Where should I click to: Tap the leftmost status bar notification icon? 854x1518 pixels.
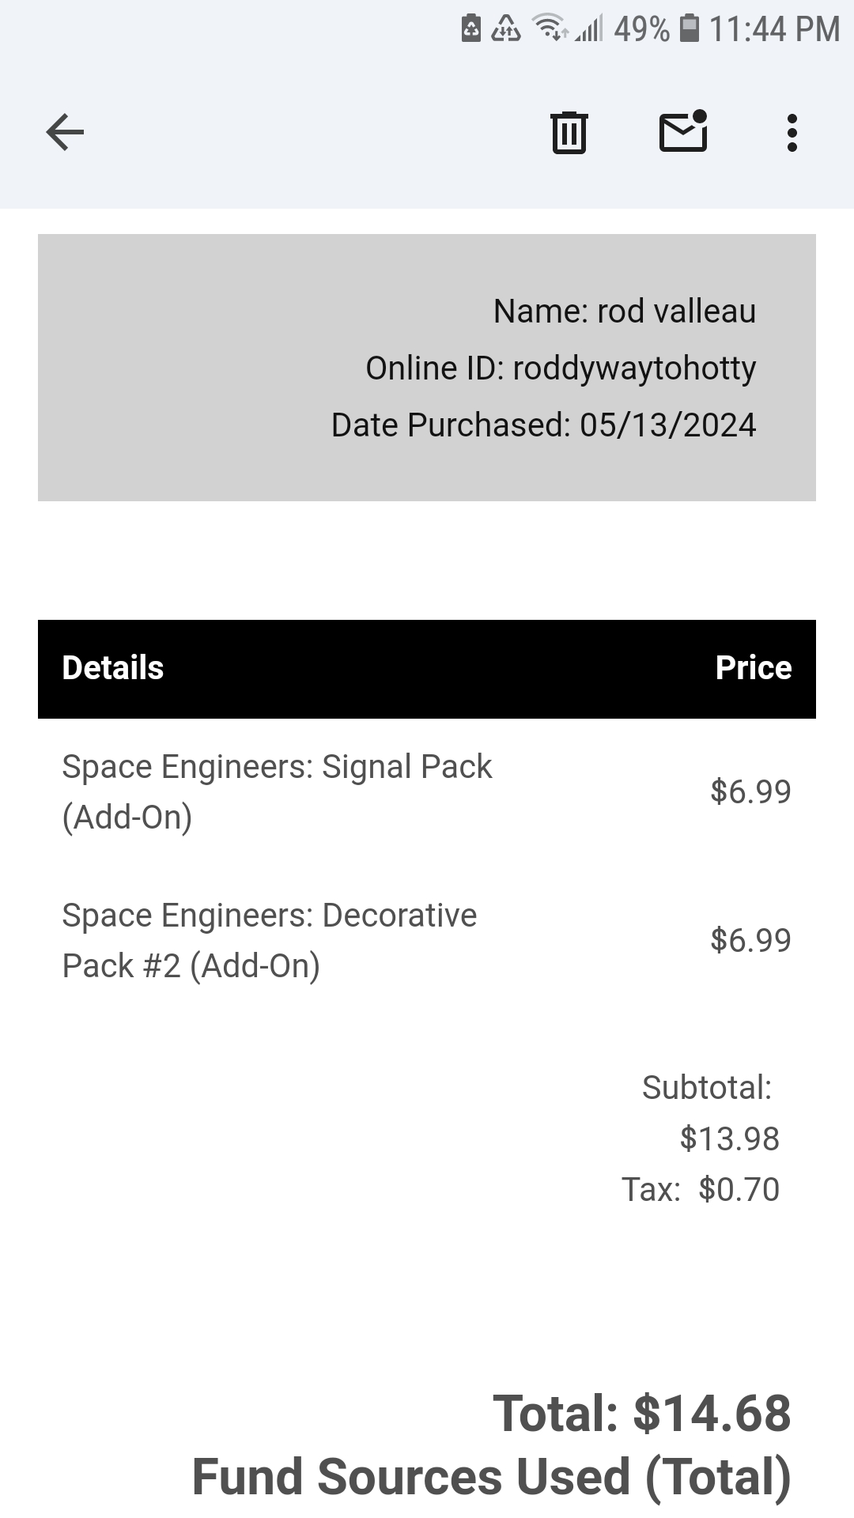point(471,28)
